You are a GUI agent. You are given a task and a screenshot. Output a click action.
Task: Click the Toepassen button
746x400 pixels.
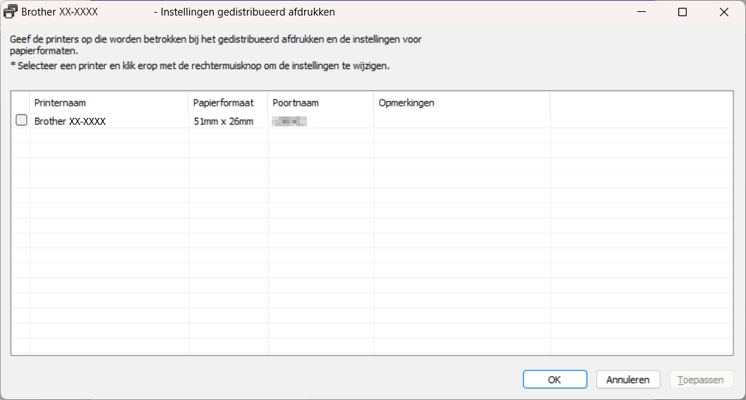[x=701, y=380]
